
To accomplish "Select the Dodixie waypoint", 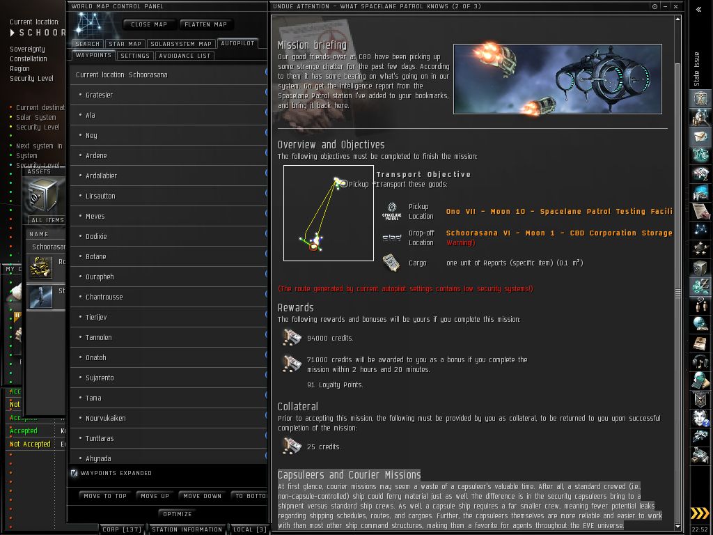I will (169, 237).
